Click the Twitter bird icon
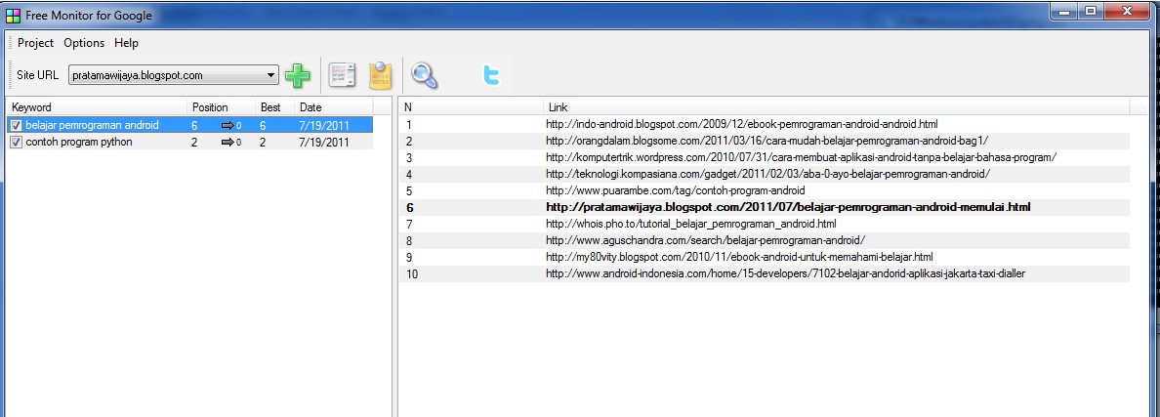Screen dimensions: 1160x417 (491, 75)
